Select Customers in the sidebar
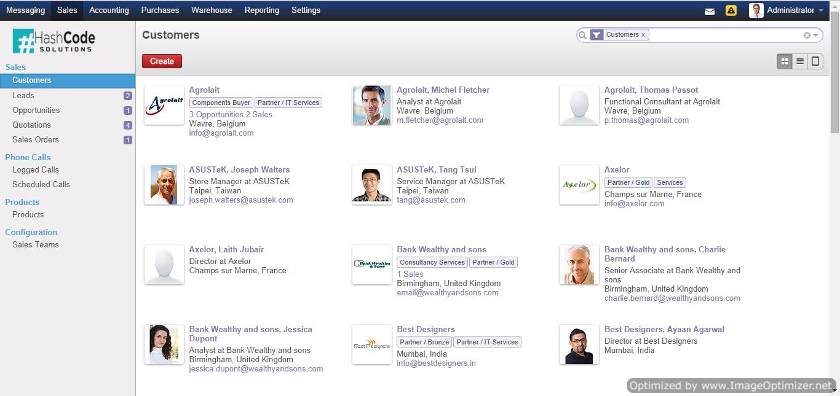The image size is (840, 396). pos(68,80)
